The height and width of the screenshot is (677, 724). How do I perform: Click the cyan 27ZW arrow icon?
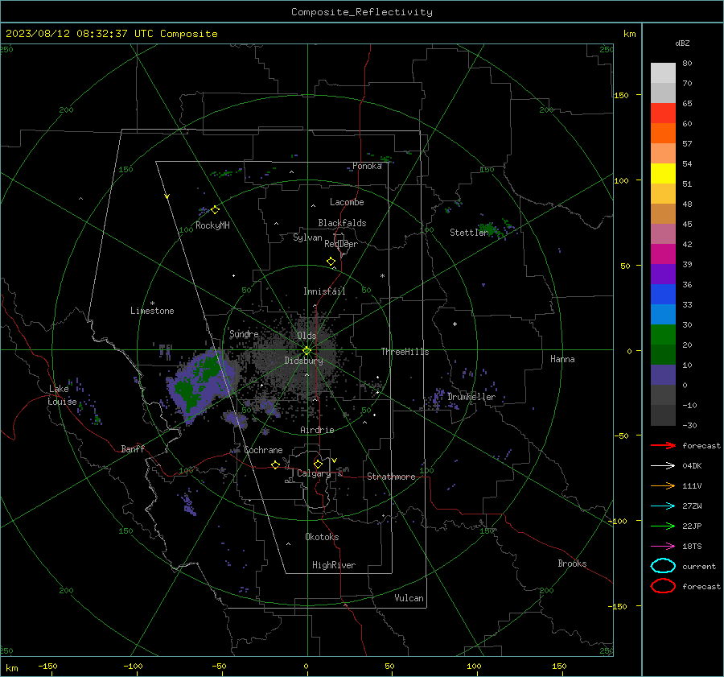[x=663, y=506]
